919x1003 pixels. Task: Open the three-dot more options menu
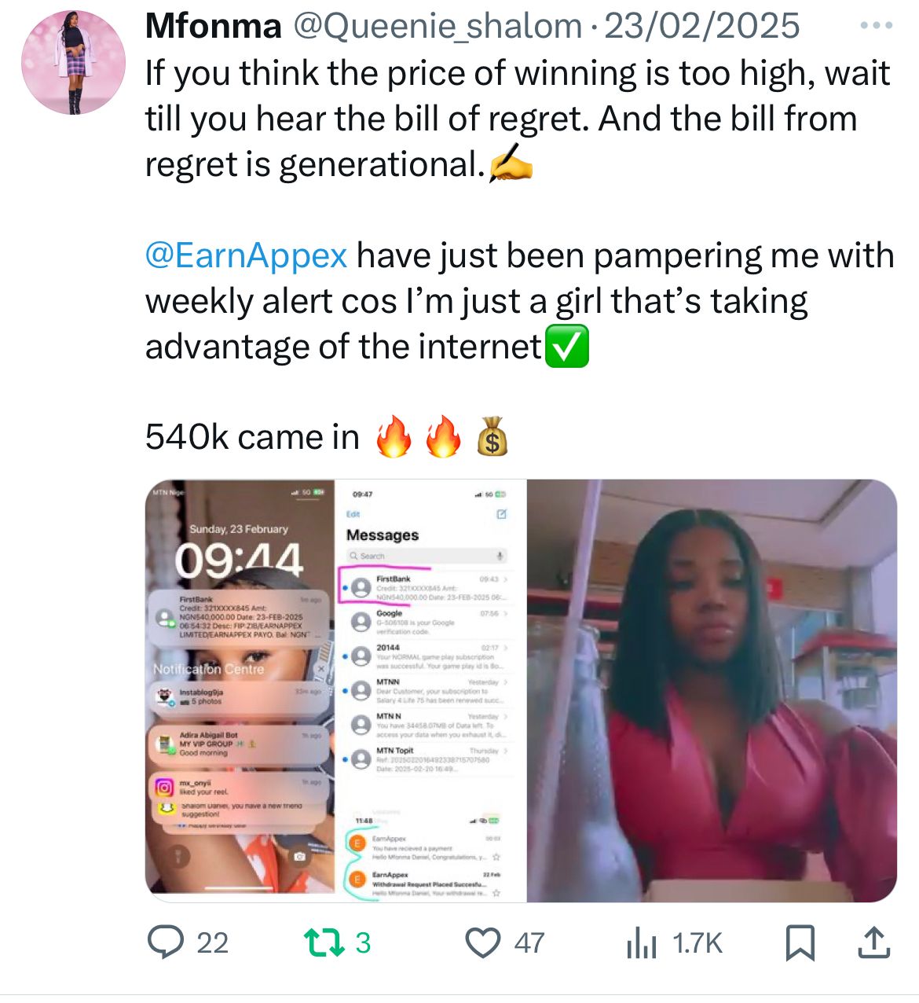(x=876, y=26)
